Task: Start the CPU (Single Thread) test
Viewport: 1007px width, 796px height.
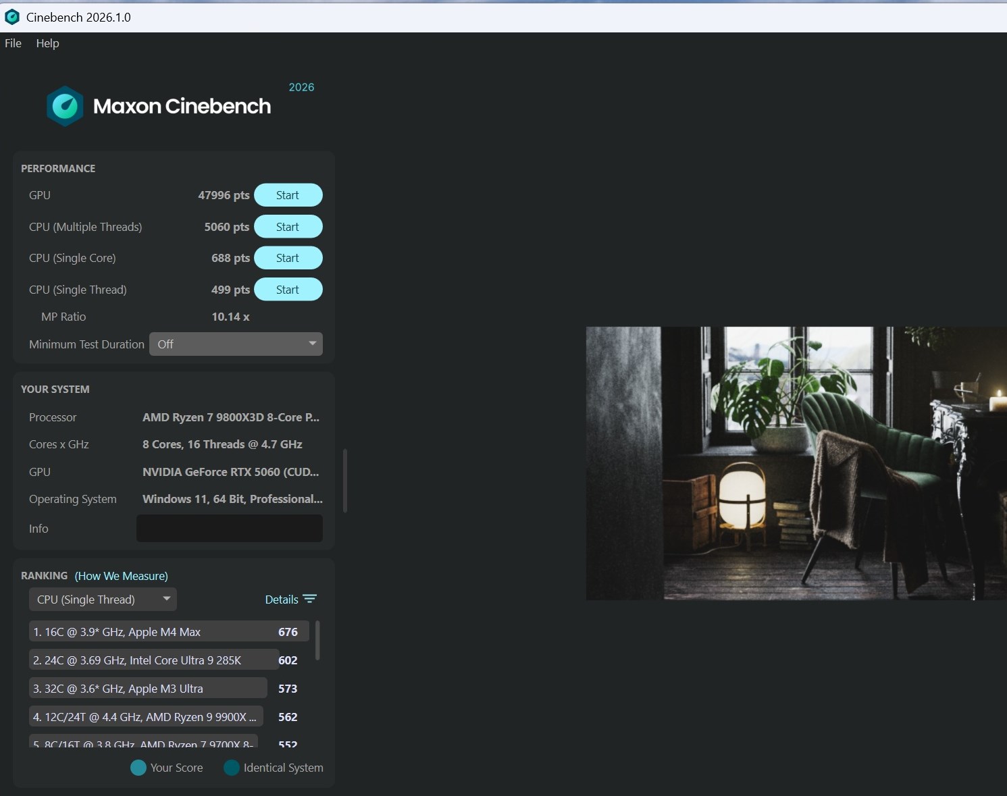Action: 288,290
